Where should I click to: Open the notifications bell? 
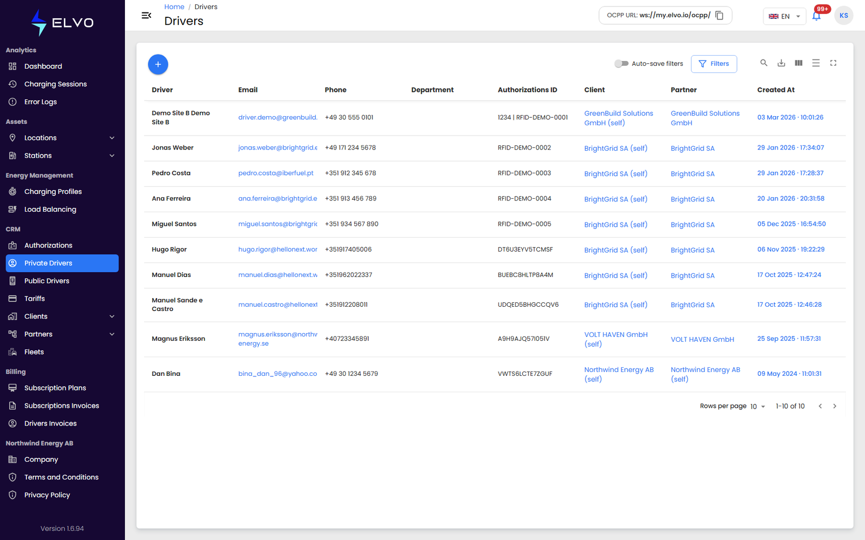point(816,16)
